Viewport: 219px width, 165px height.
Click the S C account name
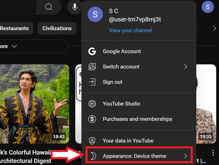click(x=114, y=11)
